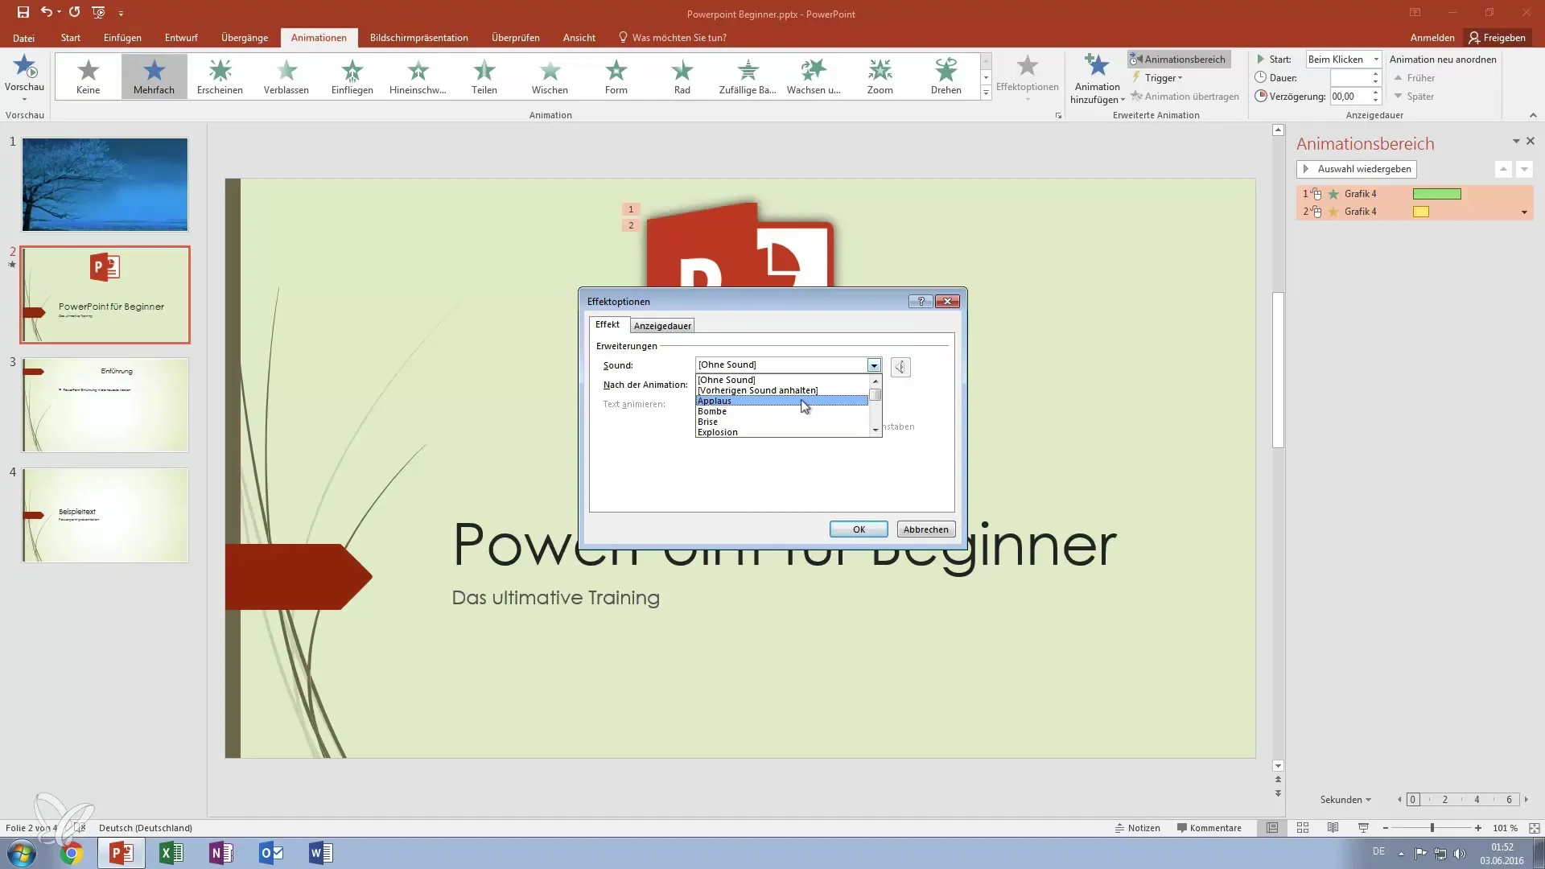Open the Start timing dropdown

pyautogui.click(x=1375, y=59)
